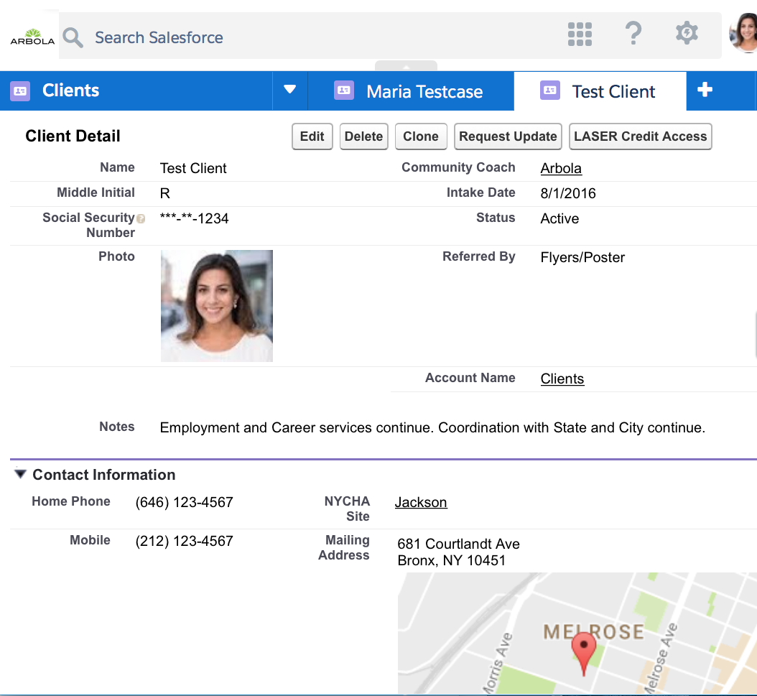Image resolution: width=757 pixels, height=696 pixels.
Task: Open the user profile avatar
Action: [x=743, y=33]
